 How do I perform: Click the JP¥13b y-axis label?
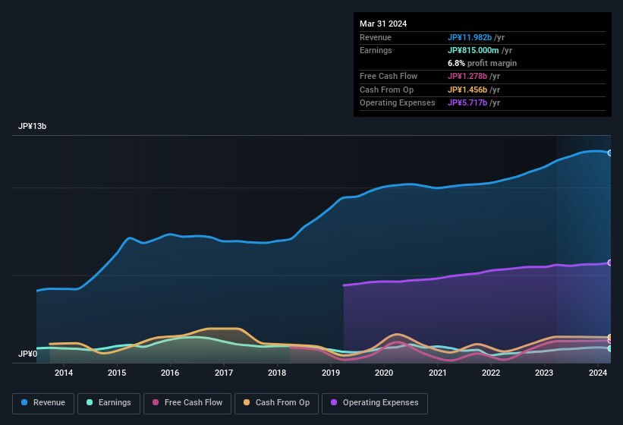coord(32,126)
